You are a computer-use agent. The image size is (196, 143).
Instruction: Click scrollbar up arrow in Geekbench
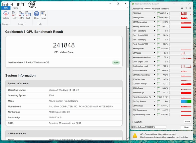point(128,28)
